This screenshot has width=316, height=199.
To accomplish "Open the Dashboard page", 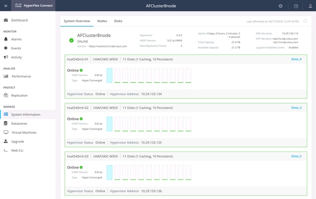I will [19, 20].
